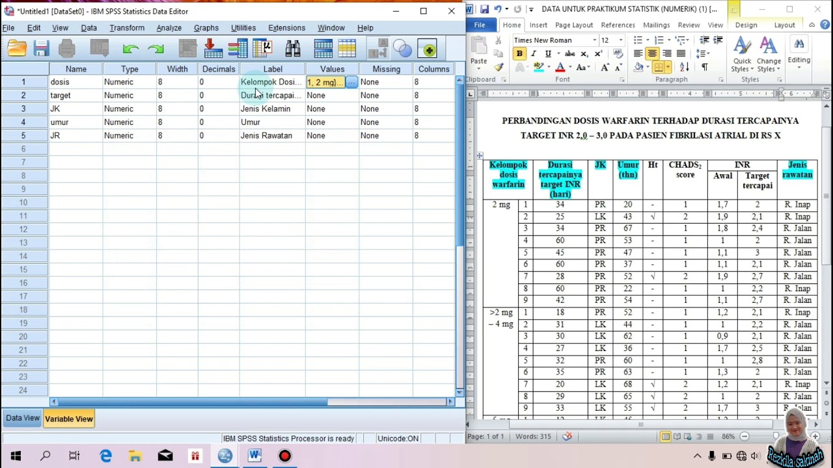Redo action in SPSS toolbar

[x=156, y=49]
